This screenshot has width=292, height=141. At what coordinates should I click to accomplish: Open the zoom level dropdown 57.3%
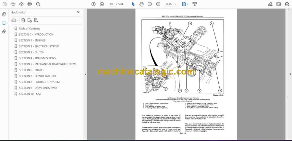(x=171, y=4)
